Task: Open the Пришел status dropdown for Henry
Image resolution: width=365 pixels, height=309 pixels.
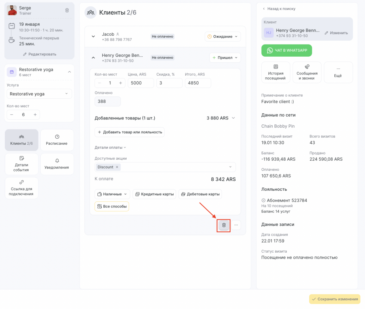Action: coord(225,58)
